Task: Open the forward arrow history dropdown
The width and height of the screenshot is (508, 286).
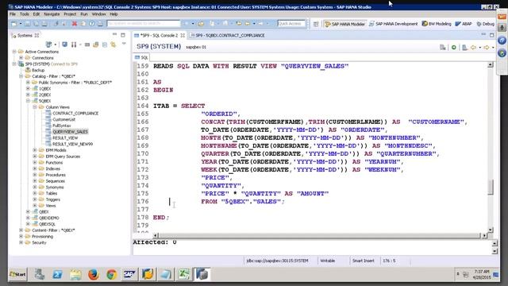Action: point(493,48)
